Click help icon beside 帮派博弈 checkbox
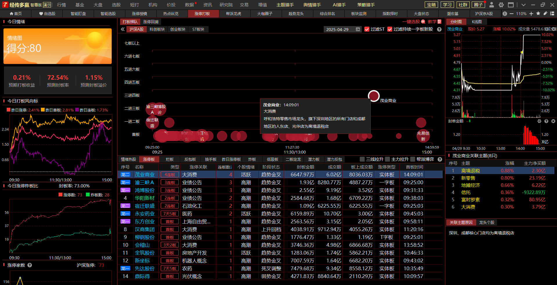This screenshot has height=285, width=557. click(x=440, y=159)
